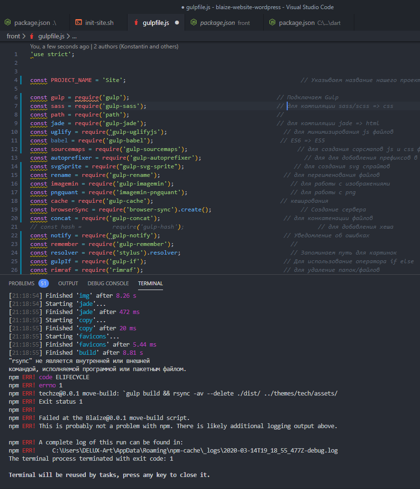Click the shell file icon on init-site.sh tab
Image resolution: width=420 pixels, height=489 pixels.
[x=79, y=23]
